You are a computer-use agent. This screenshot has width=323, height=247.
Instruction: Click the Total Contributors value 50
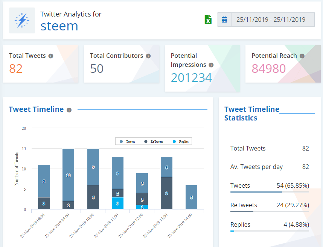pyautogui.click(x=97, y=69)
